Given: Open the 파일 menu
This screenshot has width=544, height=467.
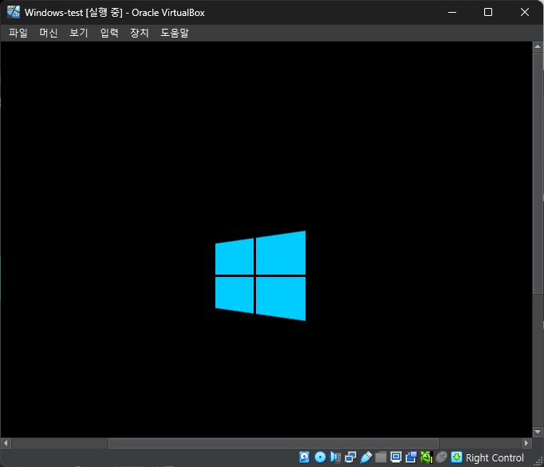Looking at the screenshot, I should coord(18,33).
